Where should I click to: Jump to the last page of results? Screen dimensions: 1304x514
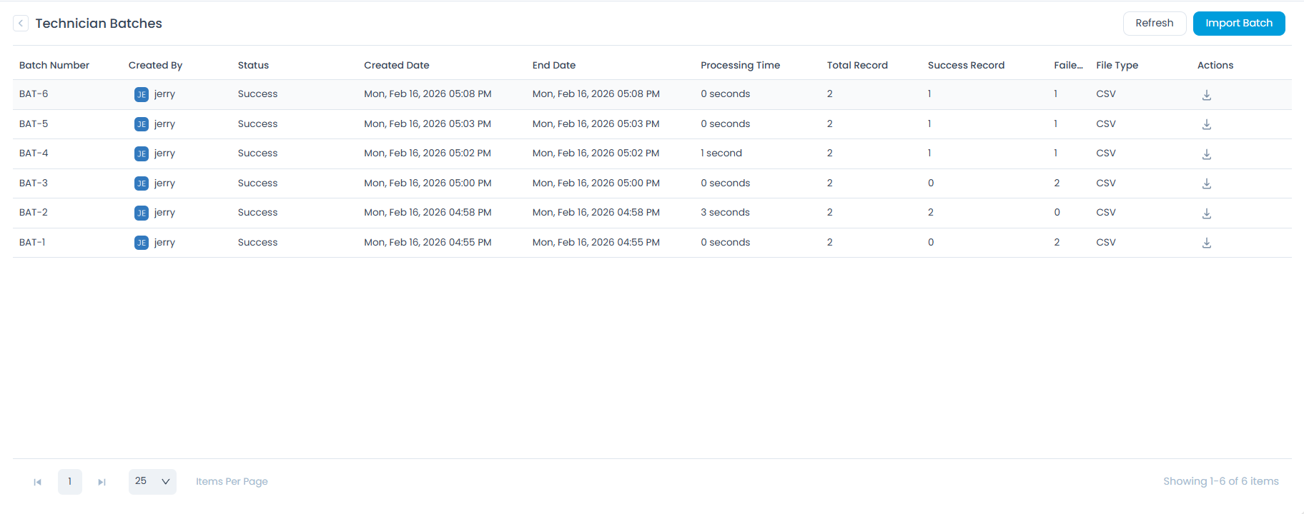point(102,482)
